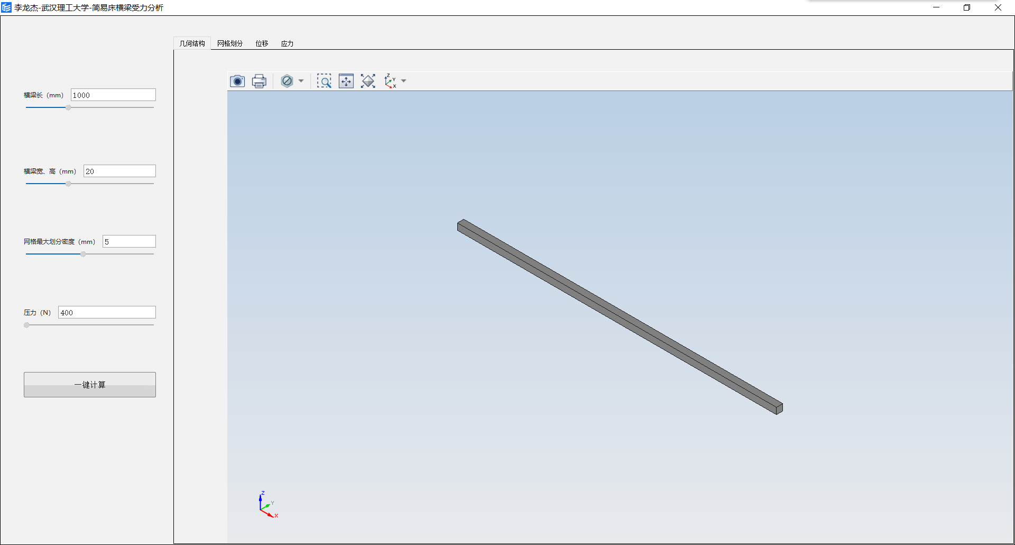Switch to the 网格划分 tab
This screenshot has height=545, width=1015.
click(x=230, y=43)
